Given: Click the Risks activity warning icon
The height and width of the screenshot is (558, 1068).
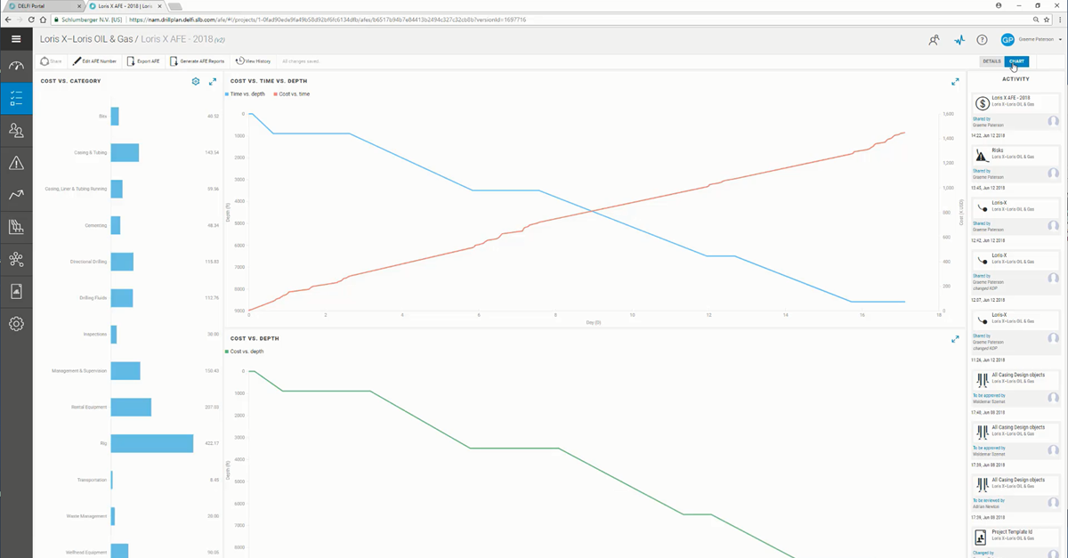Looking at the screenshot, I should coord(981,154).
